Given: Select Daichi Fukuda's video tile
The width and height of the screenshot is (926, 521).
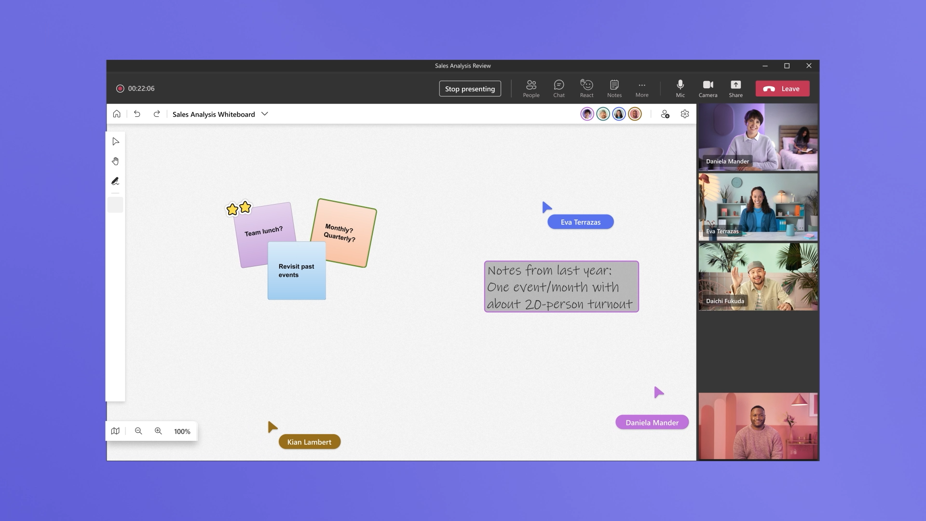Looking at the screenshot, I should tap(758, 276).
